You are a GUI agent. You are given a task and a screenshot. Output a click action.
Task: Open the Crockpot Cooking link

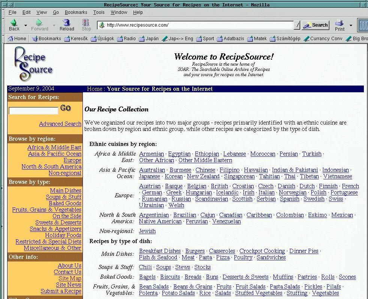262,251
